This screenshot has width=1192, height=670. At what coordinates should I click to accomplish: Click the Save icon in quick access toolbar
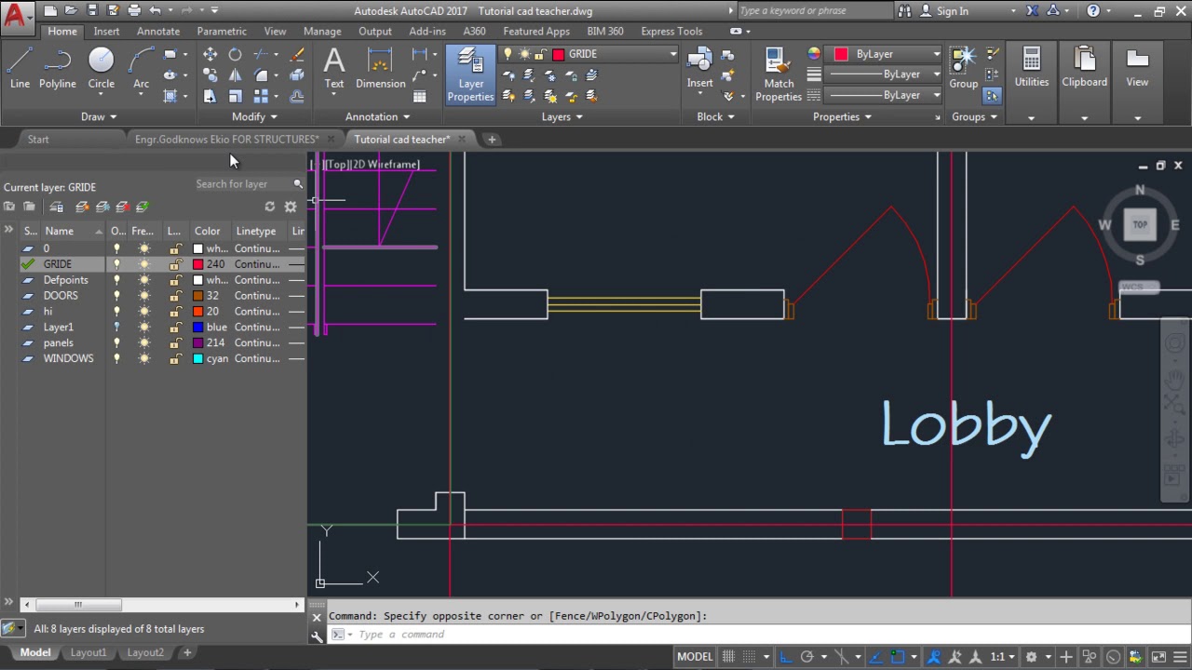coord(92,11)
